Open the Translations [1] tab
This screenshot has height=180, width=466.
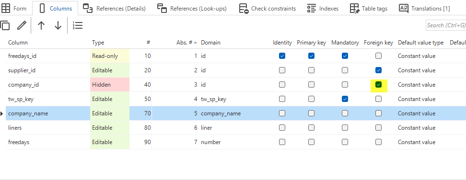(424, 8)
